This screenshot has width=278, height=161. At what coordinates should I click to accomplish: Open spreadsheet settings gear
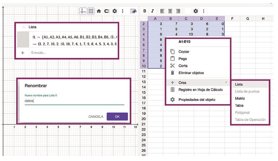(196, 11)
